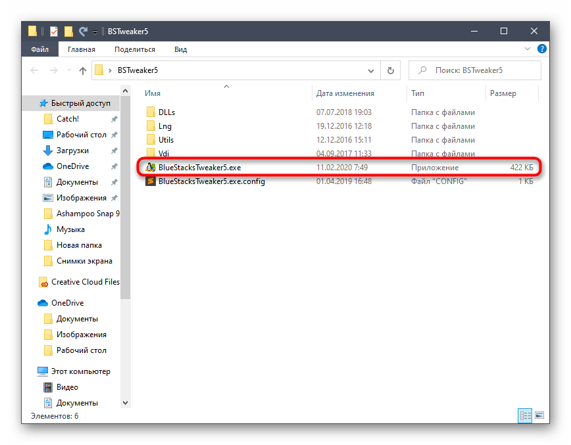Click the date 07.07.2018 19:03
Image resolution: width=571 pixels, height=445 pixels.
344,112
